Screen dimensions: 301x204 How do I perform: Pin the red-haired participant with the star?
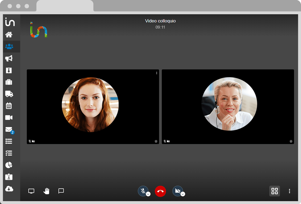click(x=156, y=141)
